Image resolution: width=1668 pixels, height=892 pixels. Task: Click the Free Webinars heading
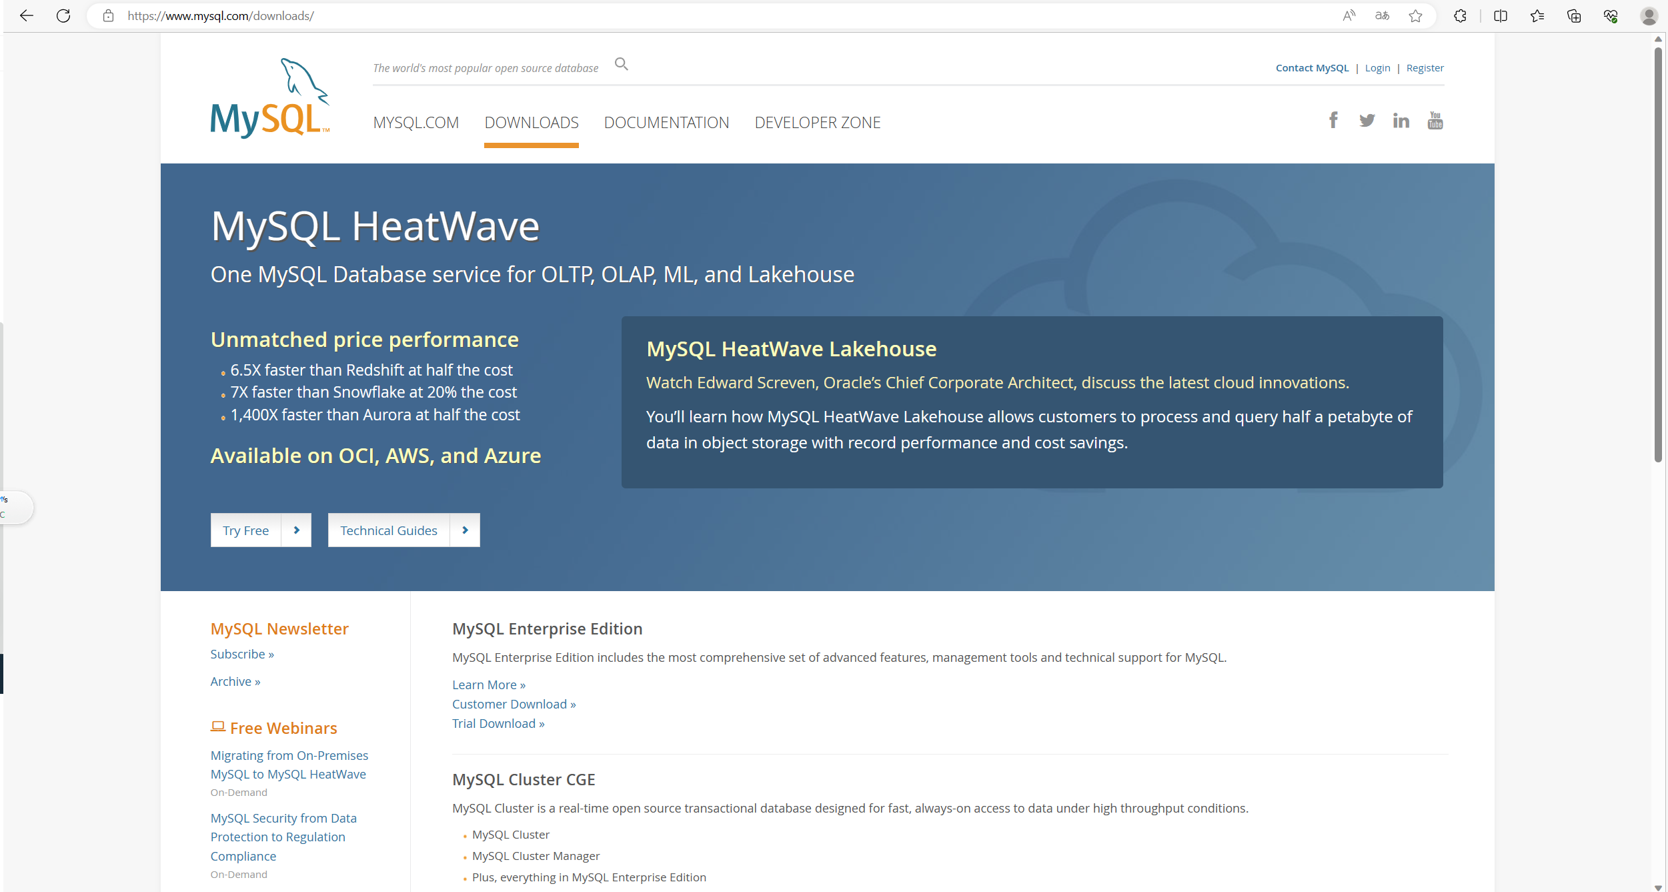273,728
